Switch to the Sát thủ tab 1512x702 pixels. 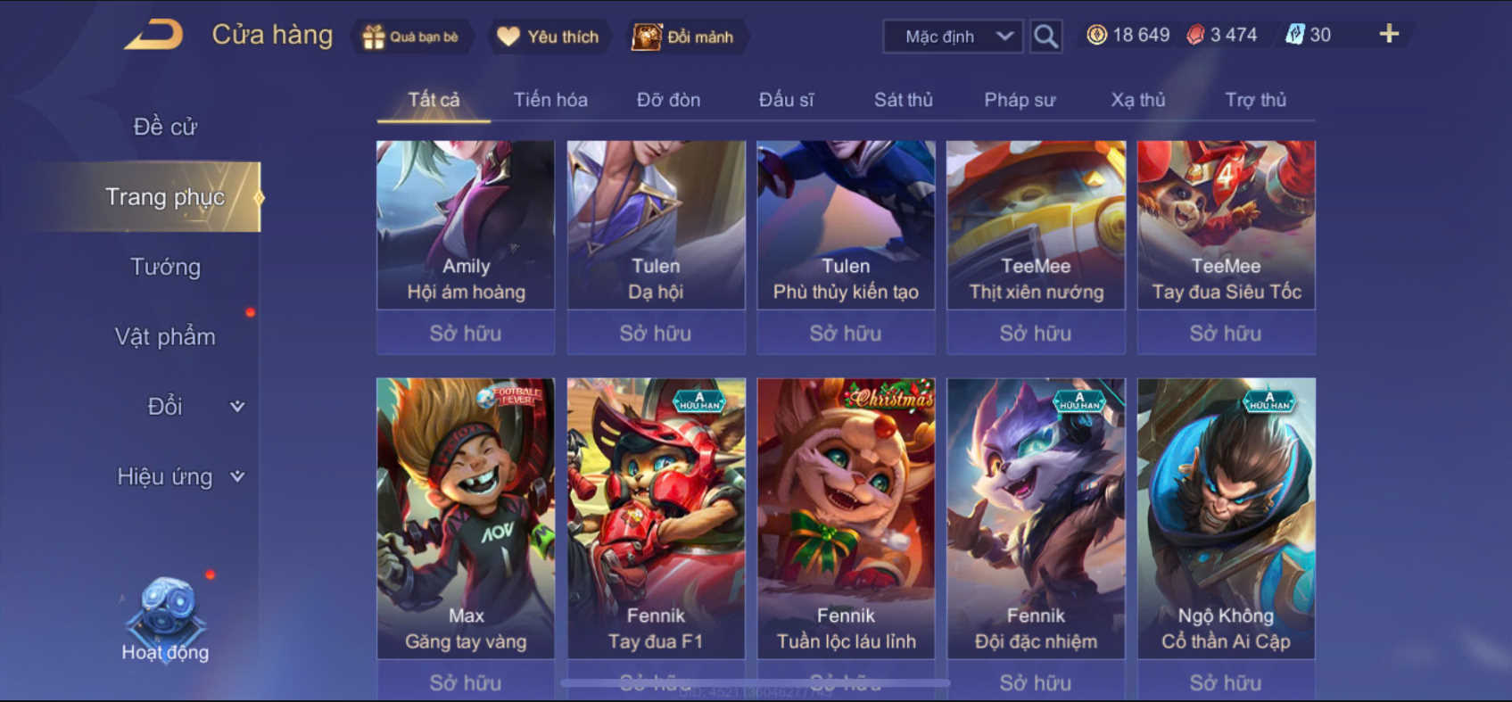tap(903, 100)
